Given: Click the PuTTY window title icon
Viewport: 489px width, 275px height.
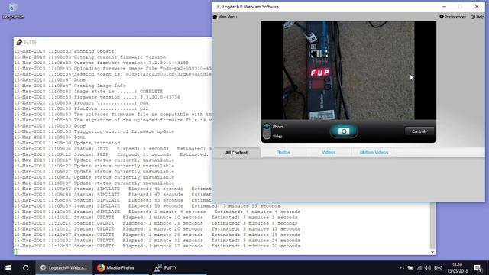Looking at the screenshot, I should (x=19, y=43).
